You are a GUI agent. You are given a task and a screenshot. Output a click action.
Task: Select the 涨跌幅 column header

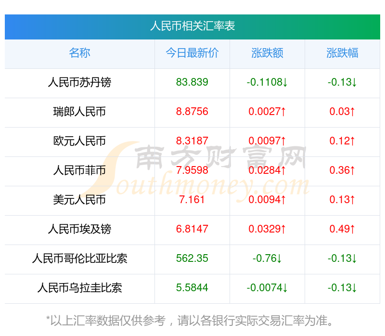click(x=342, y=53)
